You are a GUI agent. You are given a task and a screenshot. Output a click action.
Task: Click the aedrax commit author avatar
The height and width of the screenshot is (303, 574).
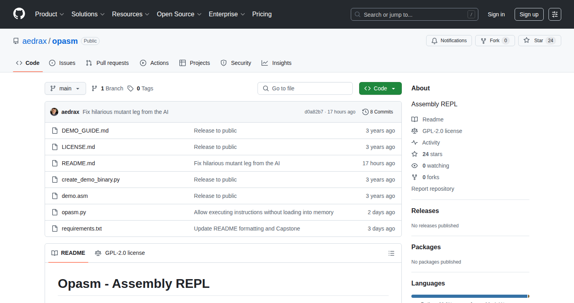54,112
